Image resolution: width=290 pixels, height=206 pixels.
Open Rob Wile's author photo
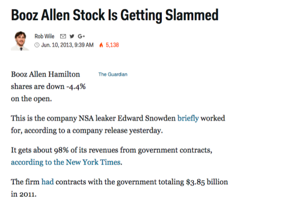pyautogui.click(x=20, y=41)
